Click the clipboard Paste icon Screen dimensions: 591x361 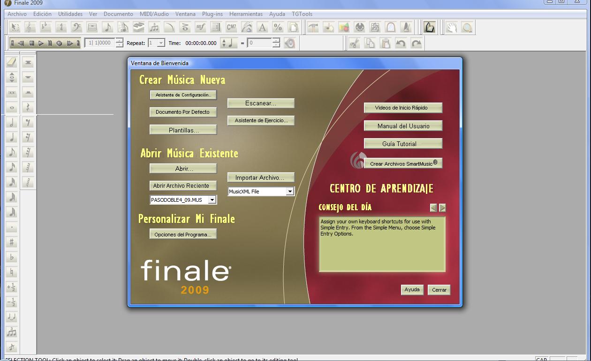386,43
